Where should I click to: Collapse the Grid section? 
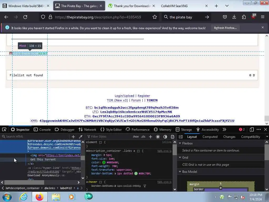click(x=180, y=158)
